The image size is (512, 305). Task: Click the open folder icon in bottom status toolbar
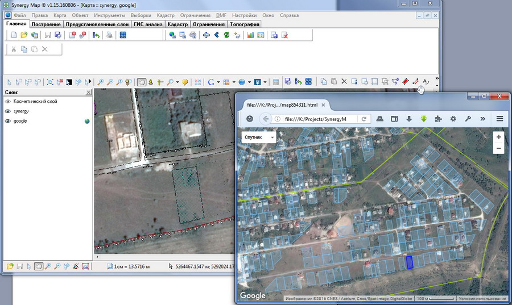coord(10,266)
